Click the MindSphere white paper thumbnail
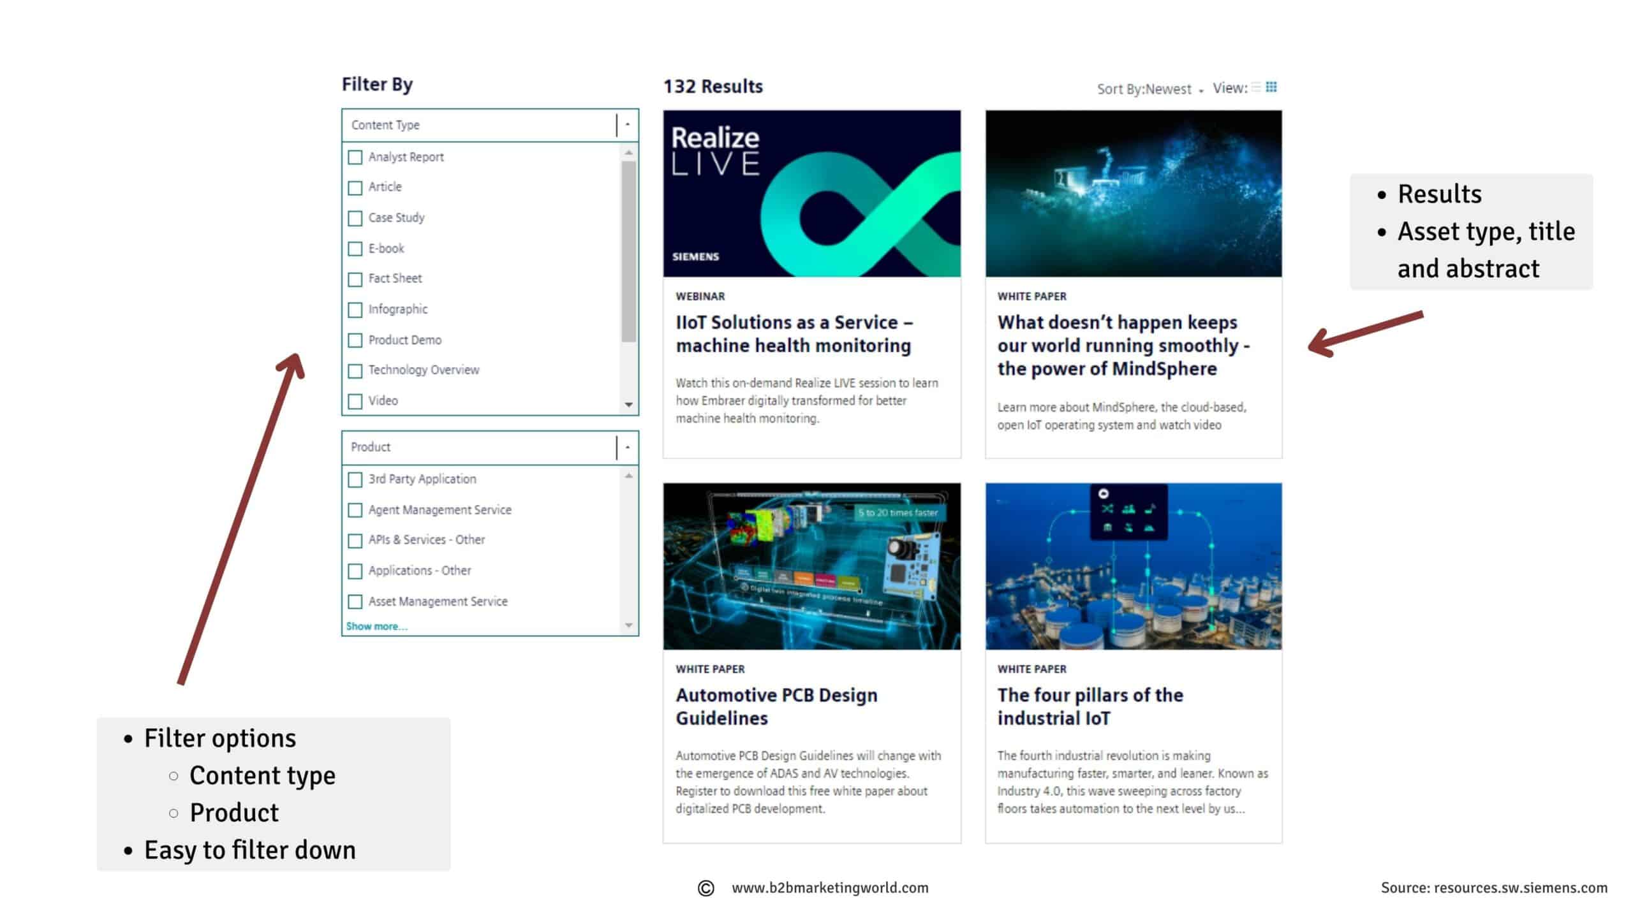 click(x=1134, y=194)
